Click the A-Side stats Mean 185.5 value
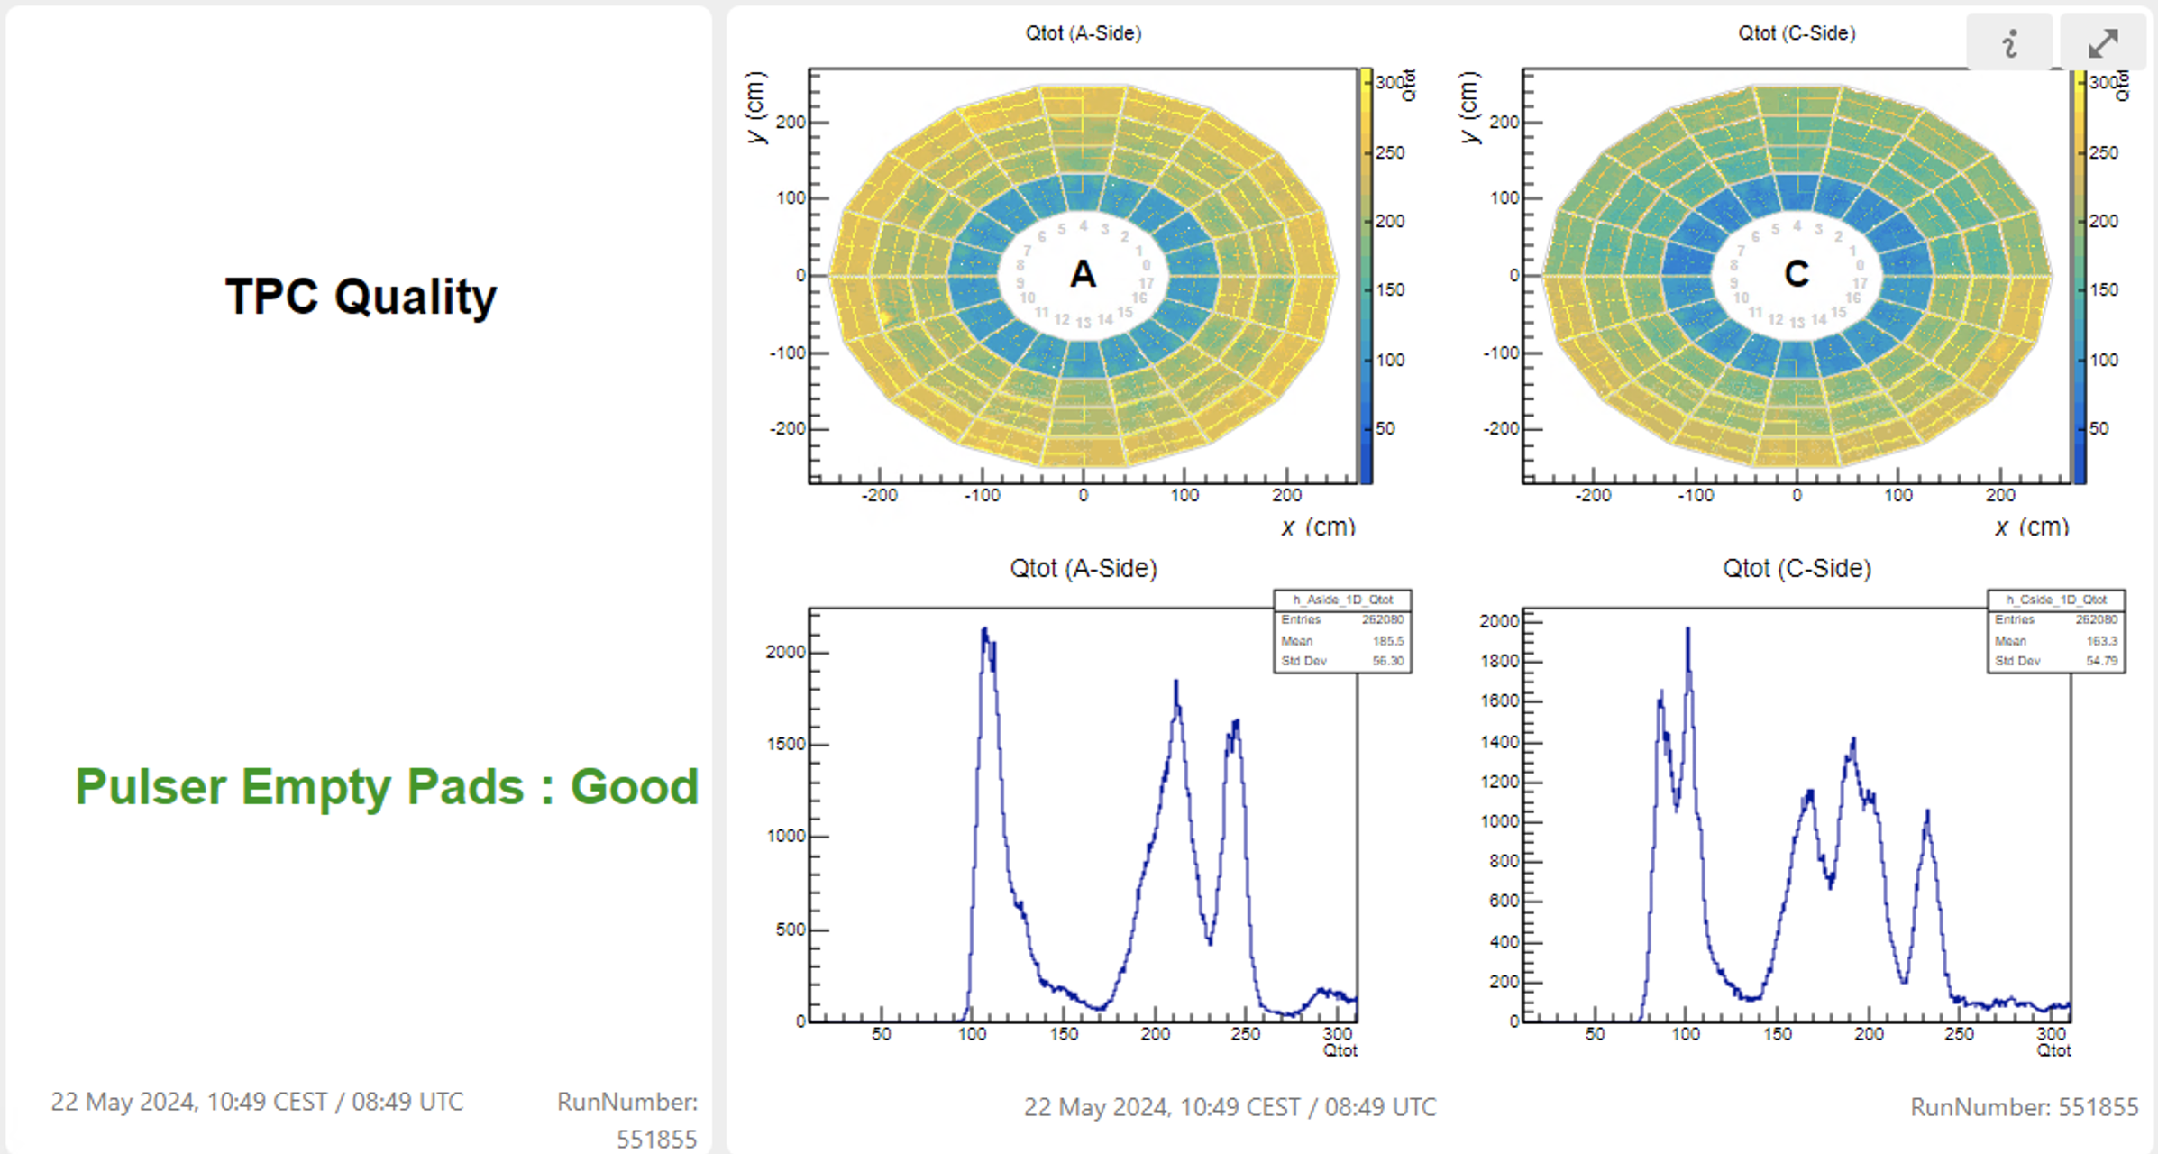2158x1154 pixels. pyautogui.click(x=1388, y=641)
